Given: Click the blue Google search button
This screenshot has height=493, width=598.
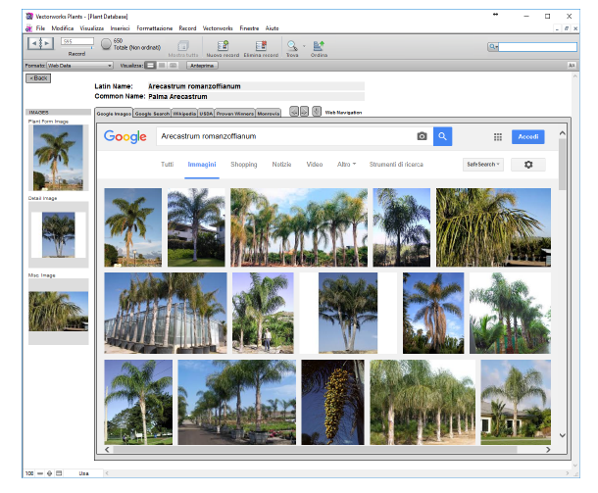Looking at the screenshot, I should click(x=442, y=136).
